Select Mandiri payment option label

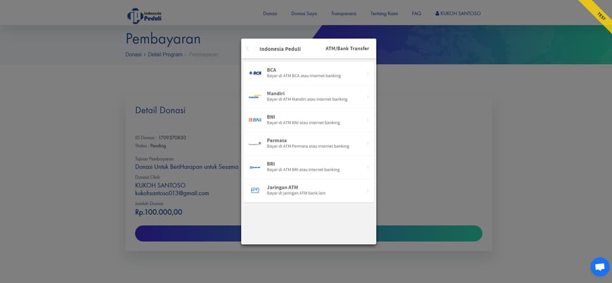pyautogui.click(x=275, y=93)
